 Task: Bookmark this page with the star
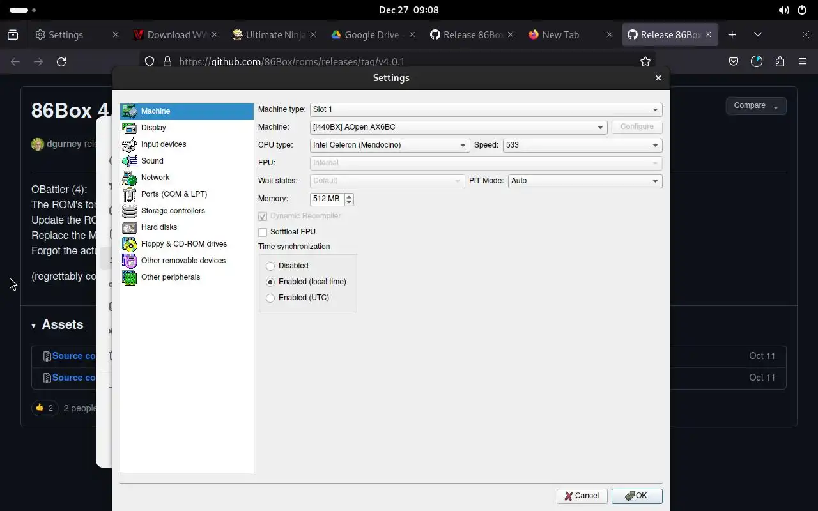tap(645, 62)
